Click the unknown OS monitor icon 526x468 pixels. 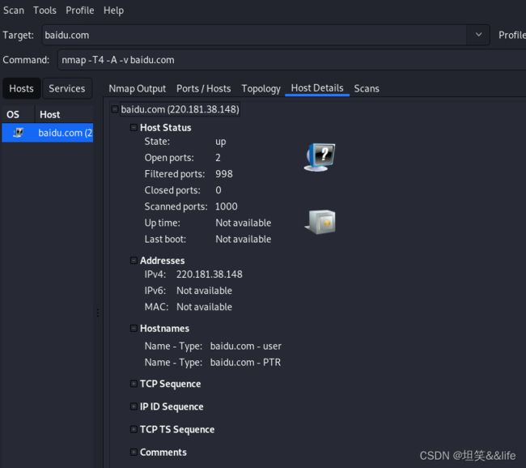tap(320, 157)
